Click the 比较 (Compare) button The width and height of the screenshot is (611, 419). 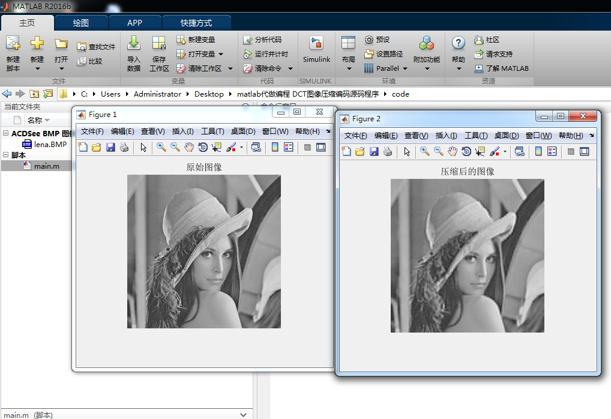coord(89,61)
